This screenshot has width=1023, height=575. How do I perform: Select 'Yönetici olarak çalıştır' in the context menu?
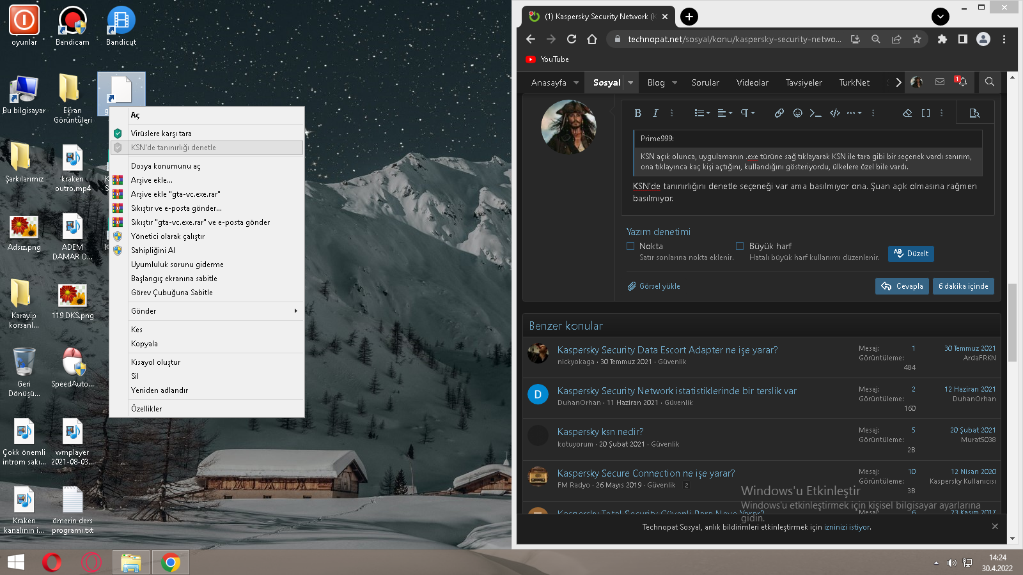(207, 236)
